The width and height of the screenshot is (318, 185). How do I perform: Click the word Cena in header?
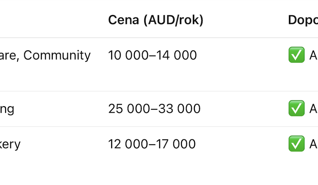[x=124, y=20]
